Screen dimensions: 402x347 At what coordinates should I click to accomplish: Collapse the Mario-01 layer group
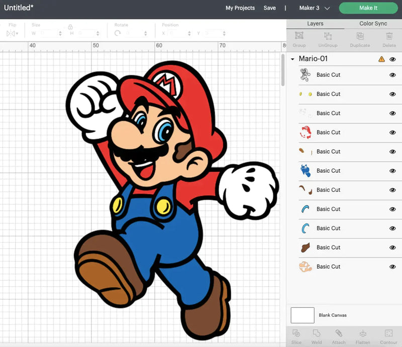tap(292, 59)
